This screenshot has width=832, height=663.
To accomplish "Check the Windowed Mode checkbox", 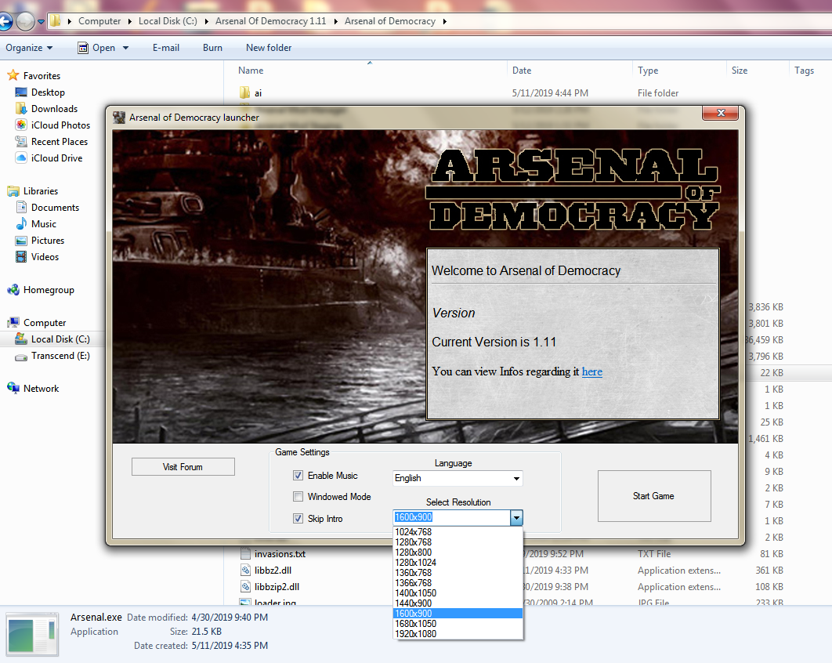I will pyautogui.click(x=298, y=496).
